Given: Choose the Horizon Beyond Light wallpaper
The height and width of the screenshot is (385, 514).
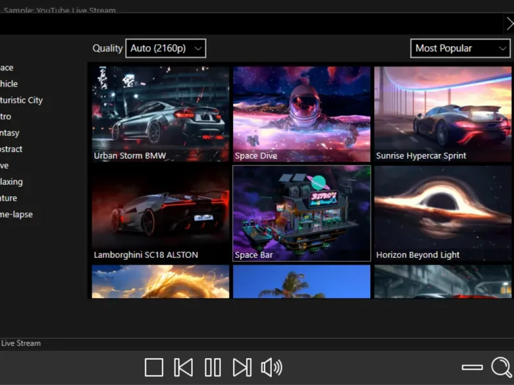Looking at the screenshot, I should pyautogui.click(x=443, y=214).
